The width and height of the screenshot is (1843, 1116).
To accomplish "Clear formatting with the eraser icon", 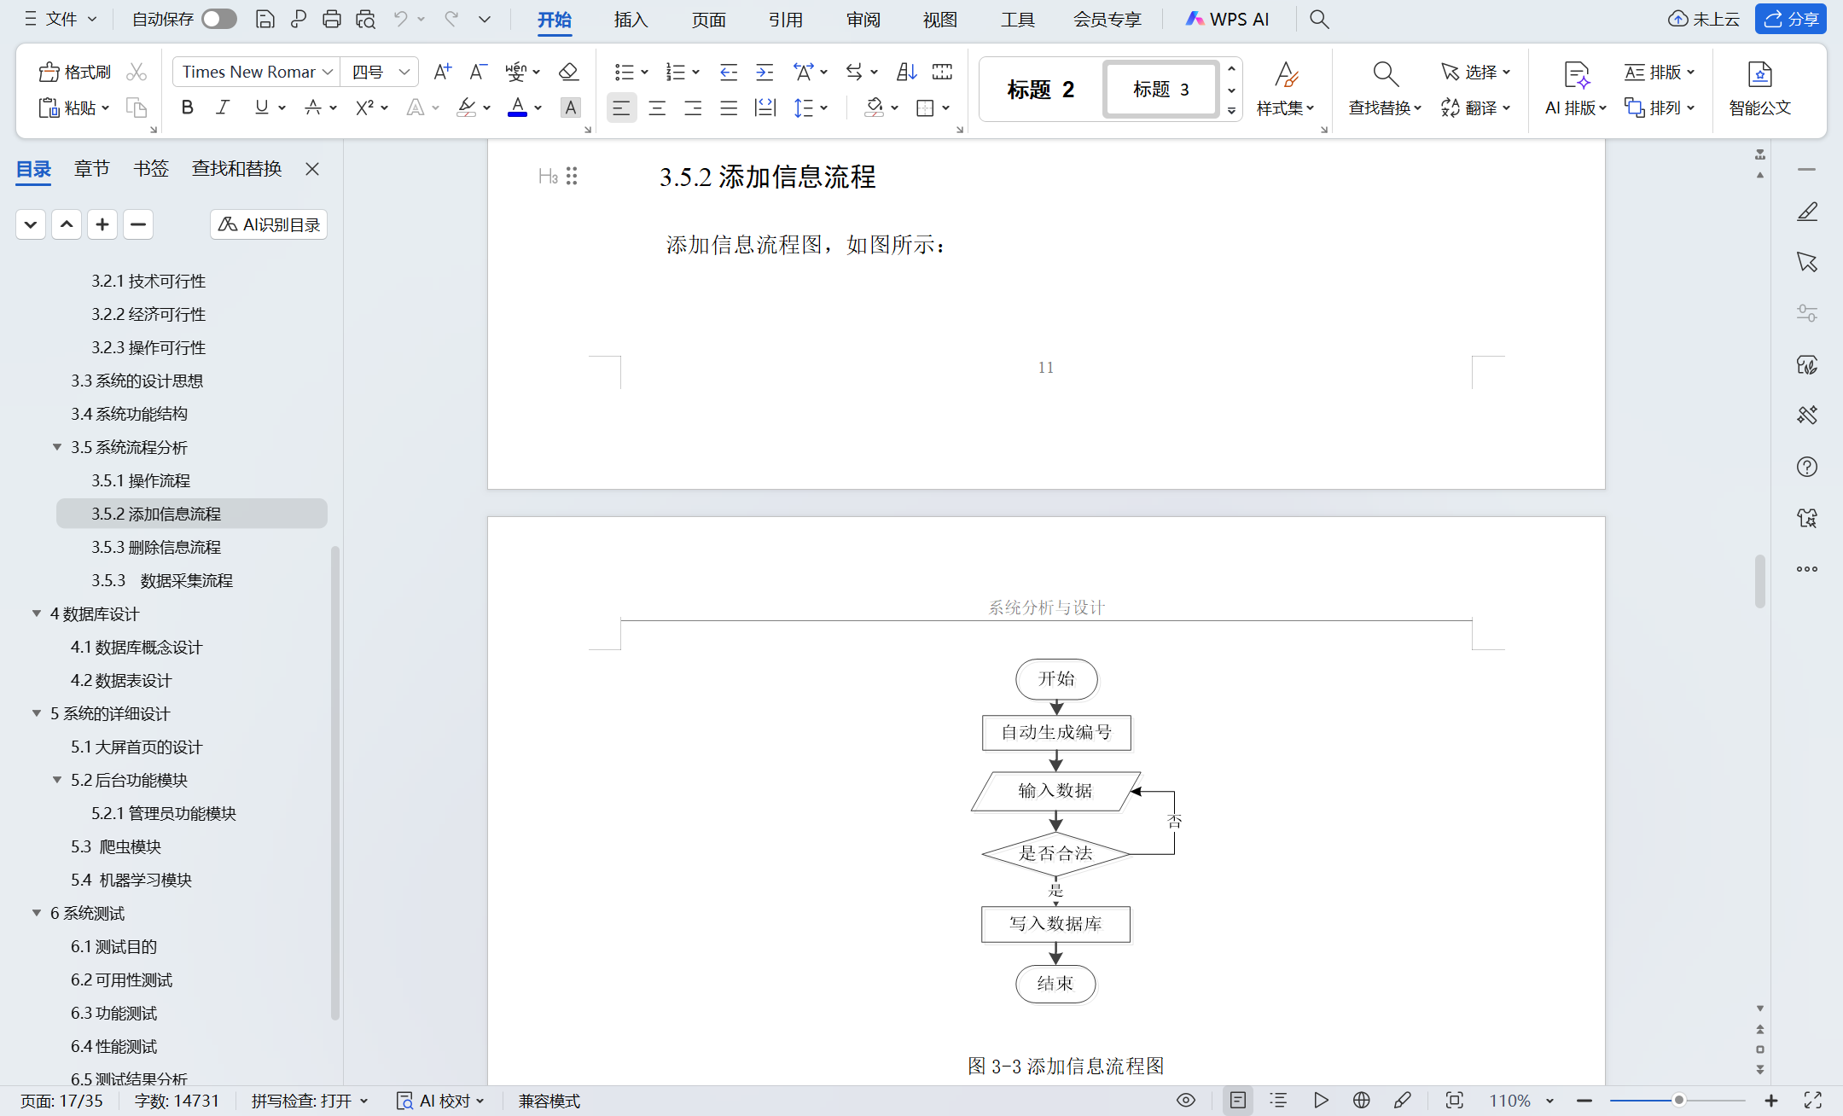I will [x=568, y=72].
